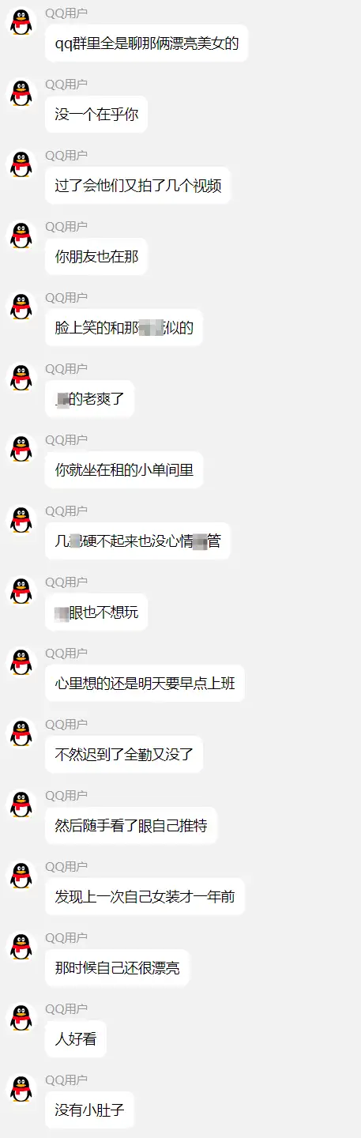The height and width of the screenshot is (1138, 361).
Task: Select the message bubble '没一个在乎你'
Action: click(96, 115)
